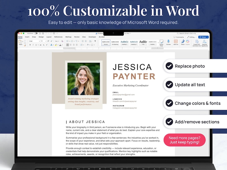This screenshot has width=227, height=170.
Task: Apply the yellow text highlight color
Action: (x=56, y=45)
